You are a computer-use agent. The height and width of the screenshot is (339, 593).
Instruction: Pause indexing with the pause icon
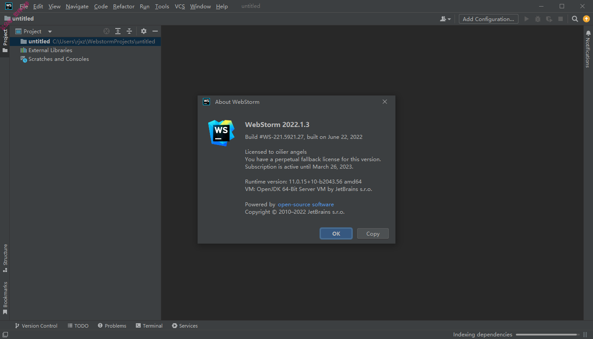click(x=585, y=335)
